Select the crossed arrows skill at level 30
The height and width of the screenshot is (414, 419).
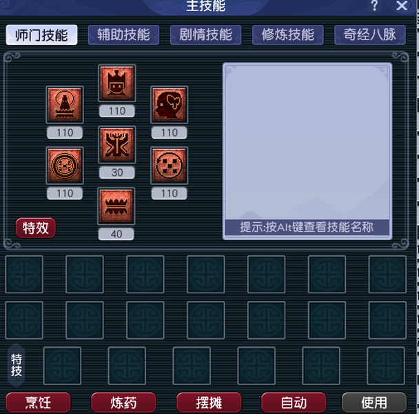[116, 144]
